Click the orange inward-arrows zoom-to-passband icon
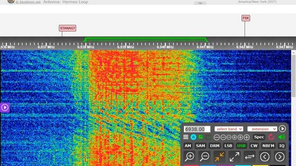This screenshot has height=166, width=296. (x=219, y=157)
